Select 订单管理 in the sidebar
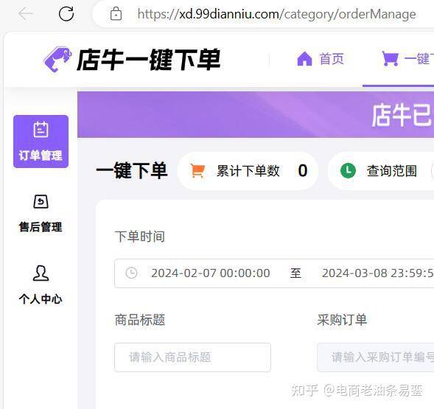This screenshot has height=409, width=434. (41, 141)
